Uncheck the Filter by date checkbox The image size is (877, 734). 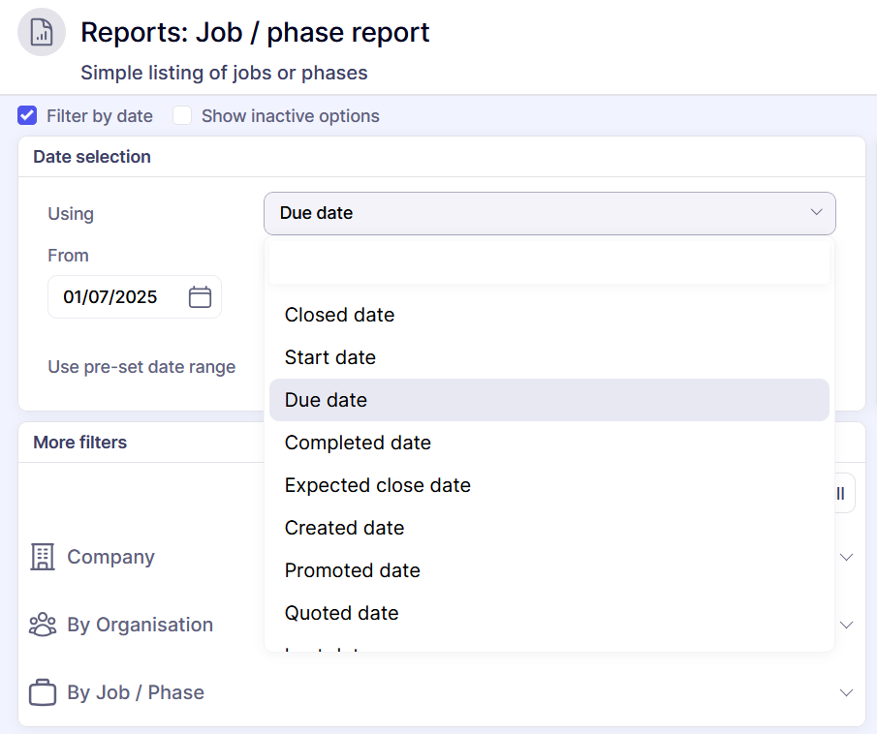(x=27, y=116)
